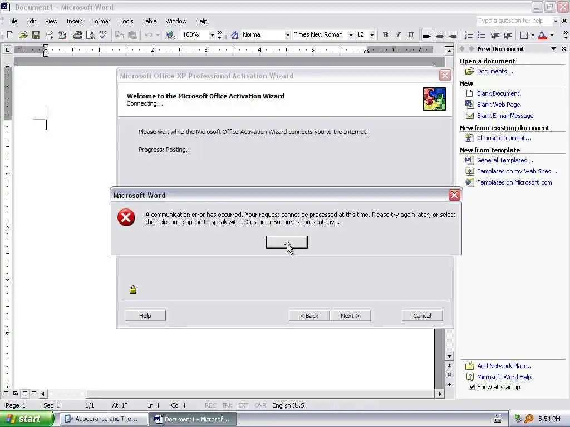Viewport: 570px width, 427px height.
Task: Switch to Normal View icon in bottom-left
Action: (6, 393)
